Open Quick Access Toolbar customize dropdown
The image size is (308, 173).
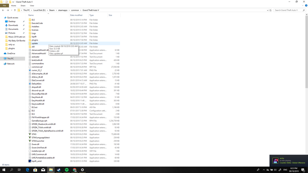[13, 2]
